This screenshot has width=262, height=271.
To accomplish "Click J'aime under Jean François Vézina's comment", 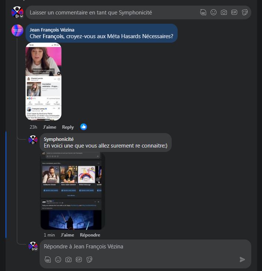I will coord(50,127).
